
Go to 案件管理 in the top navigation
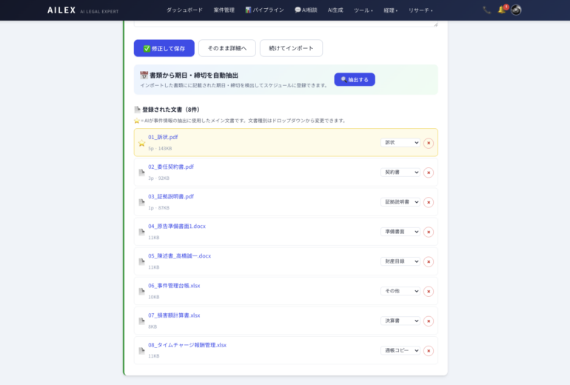tap(224, 10)
